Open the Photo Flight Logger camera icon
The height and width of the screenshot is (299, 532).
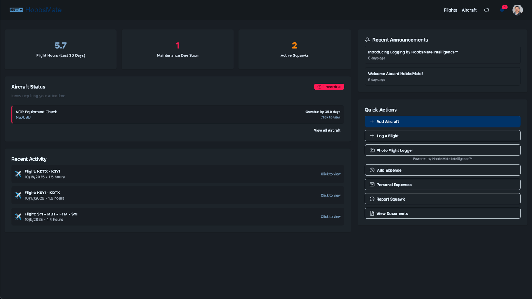(372, 150)
